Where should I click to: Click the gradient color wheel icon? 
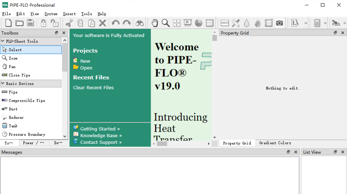198,23
